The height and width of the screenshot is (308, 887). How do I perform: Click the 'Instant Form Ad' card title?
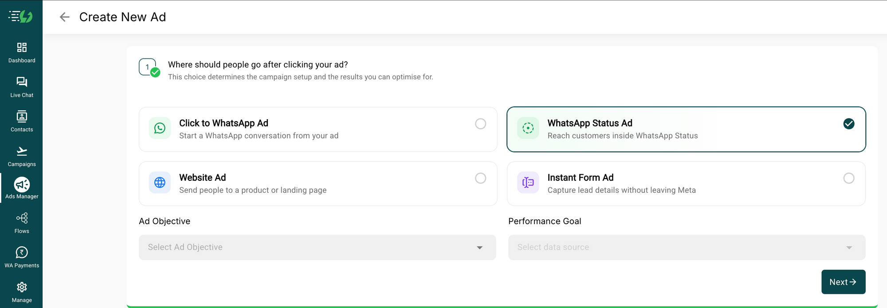pos(581,178)
